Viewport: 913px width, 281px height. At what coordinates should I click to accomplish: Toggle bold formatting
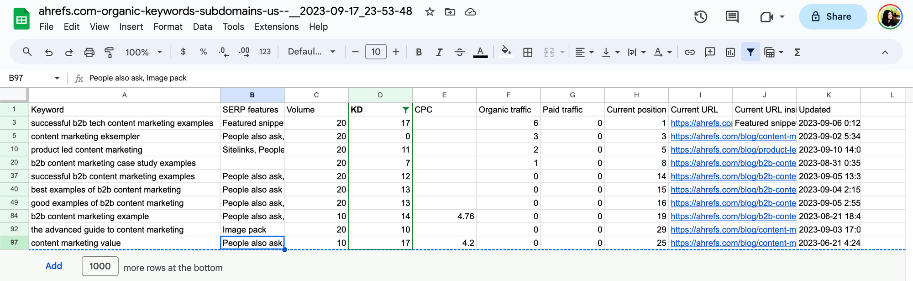tap(419, 52)
